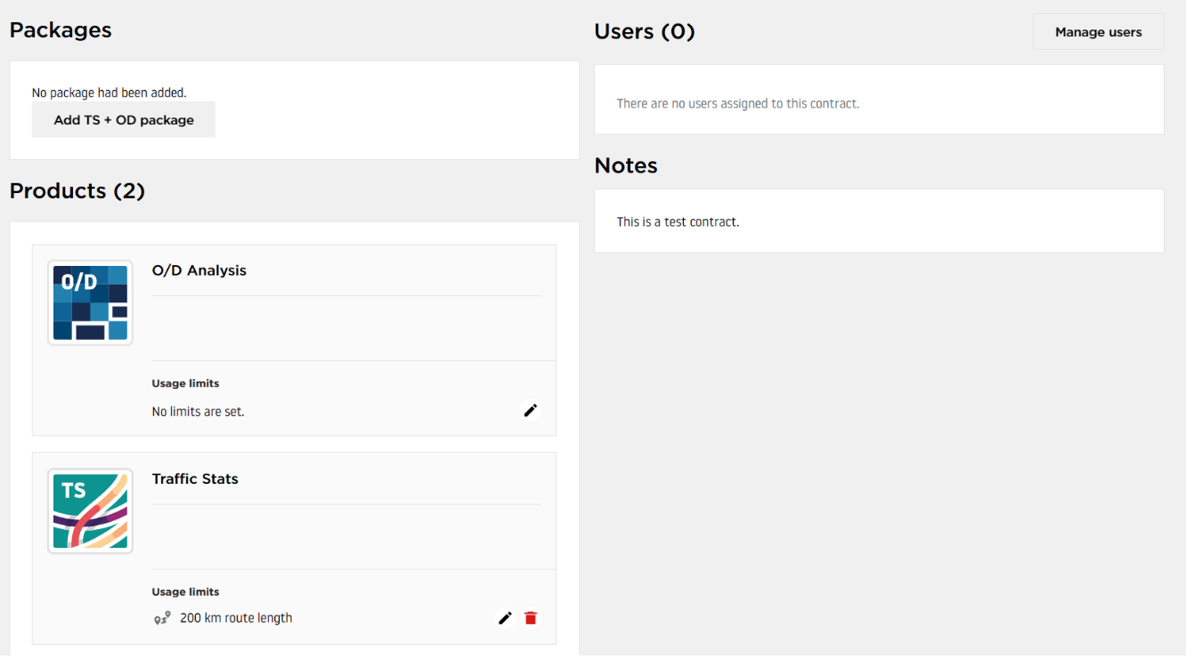The image size is (1186, 667).
Task: Click the Users (0) heading
Action: pyautogui.click(x=645, y=31)
